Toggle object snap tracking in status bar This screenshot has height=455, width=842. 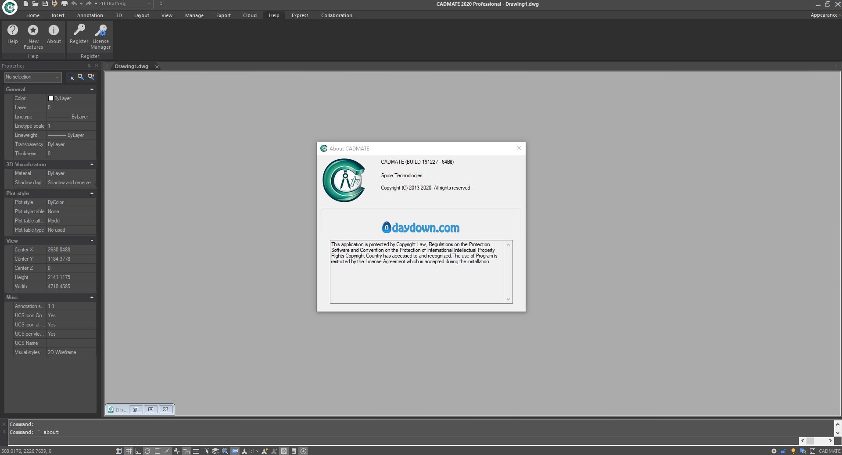[167, 451]
